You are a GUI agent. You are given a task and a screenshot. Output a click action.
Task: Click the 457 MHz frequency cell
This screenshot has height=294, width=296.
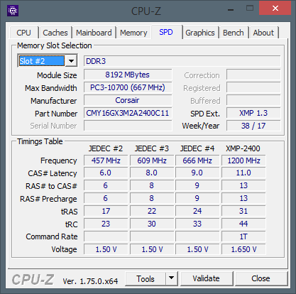click(x=106, y=160)
